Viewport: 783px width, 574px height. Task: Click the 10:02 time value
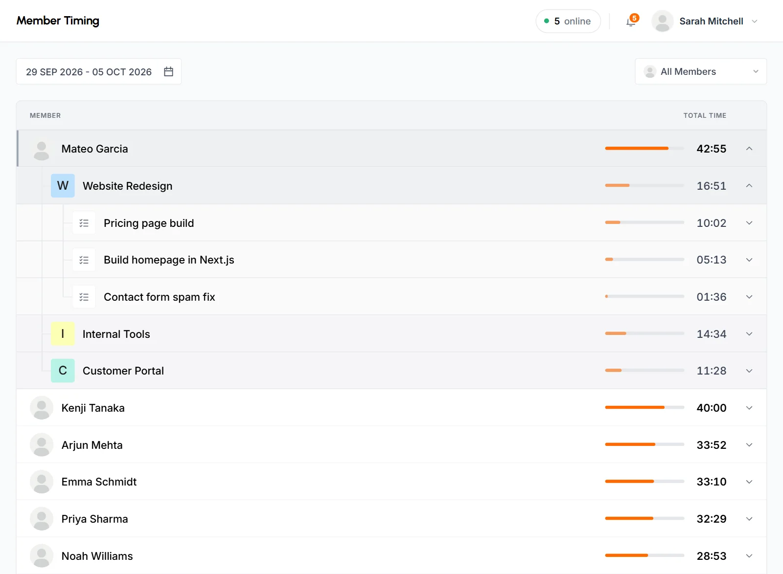click(712, 223)
